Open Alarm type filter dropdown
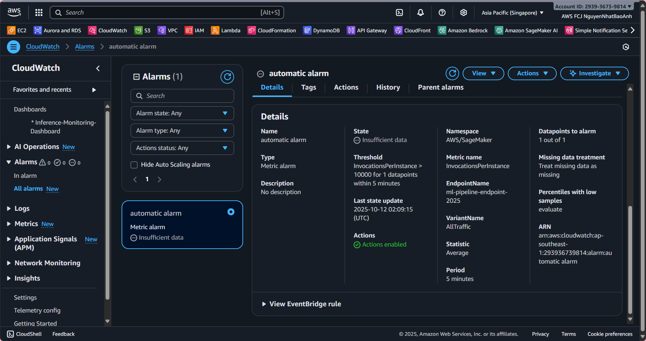Image resolution: width=646 pixels, height=341 pixels. [182, 131]
